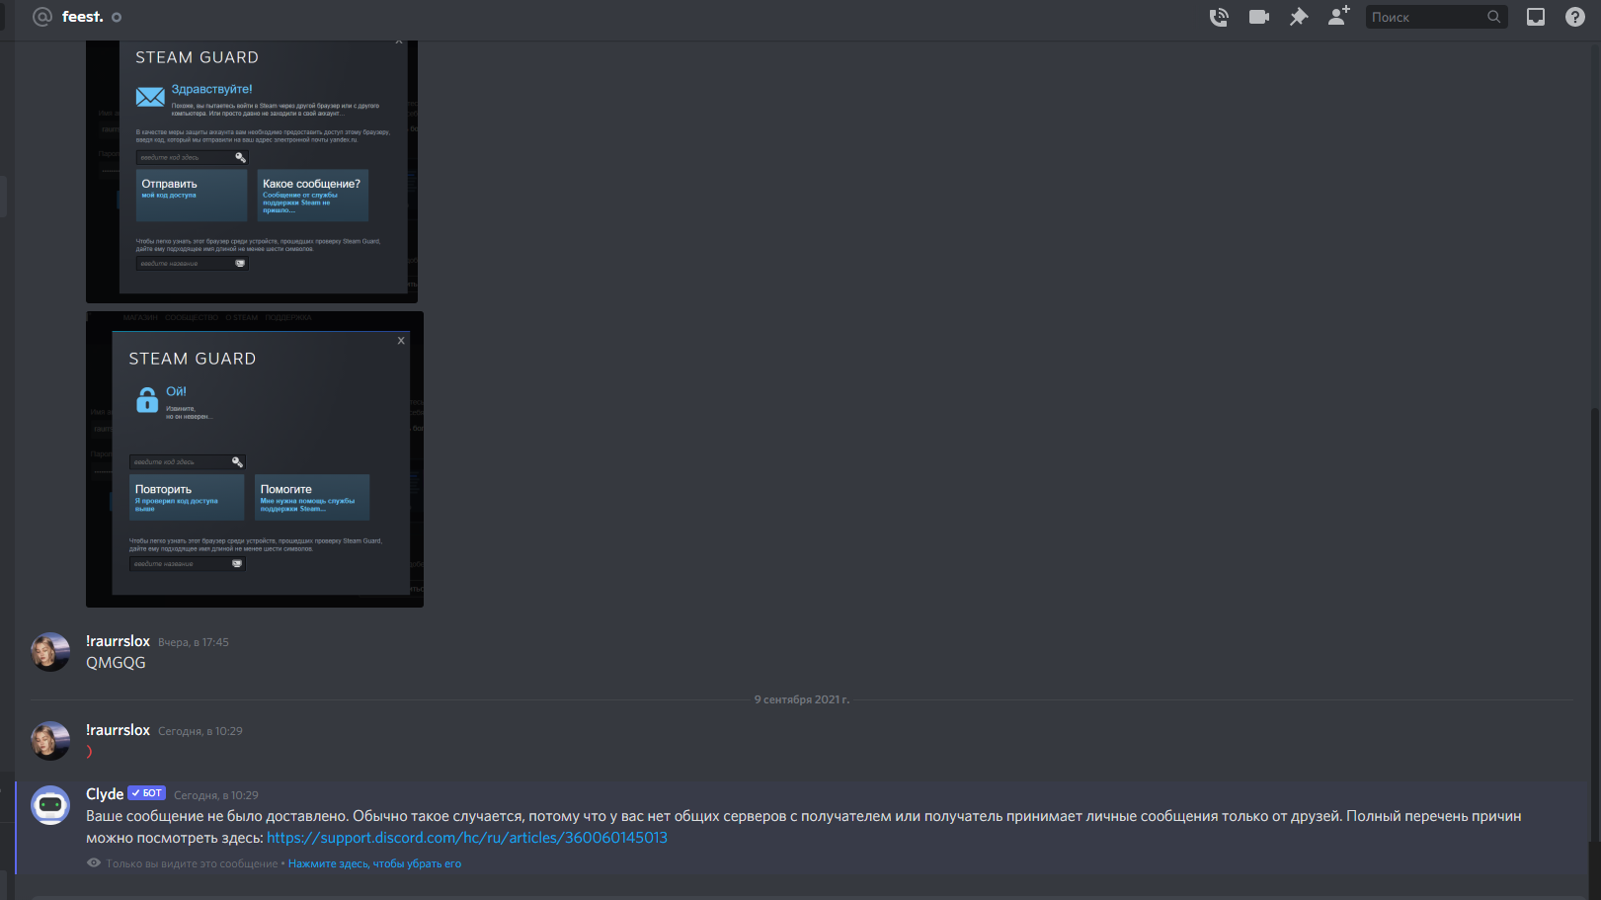Click the Вчера, в 17:45 timestamp
The image size is (1601, 900).
coord(194,642)
